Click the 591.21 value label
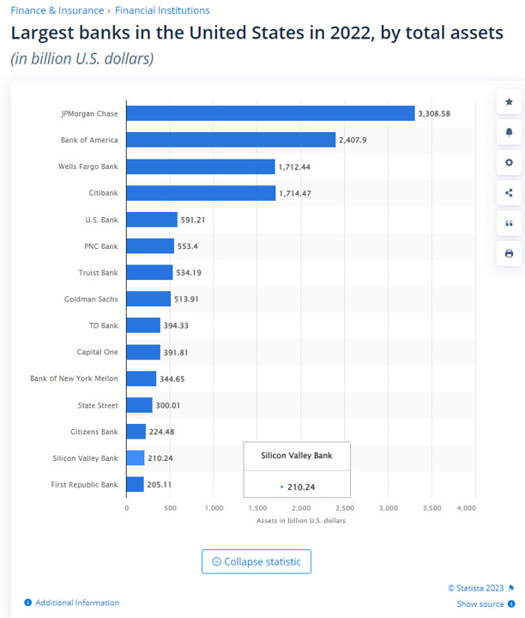Image resolution: width=525 pixels, height=618 pixels. click(x=193, y=220)
